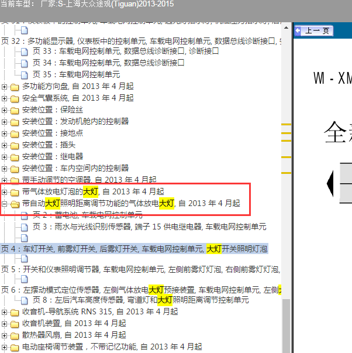Click document icon of 页 3 雨水与光线识别传感器
Image resolution: width=352 pixels, height=353 pixels.
point(25,227)
